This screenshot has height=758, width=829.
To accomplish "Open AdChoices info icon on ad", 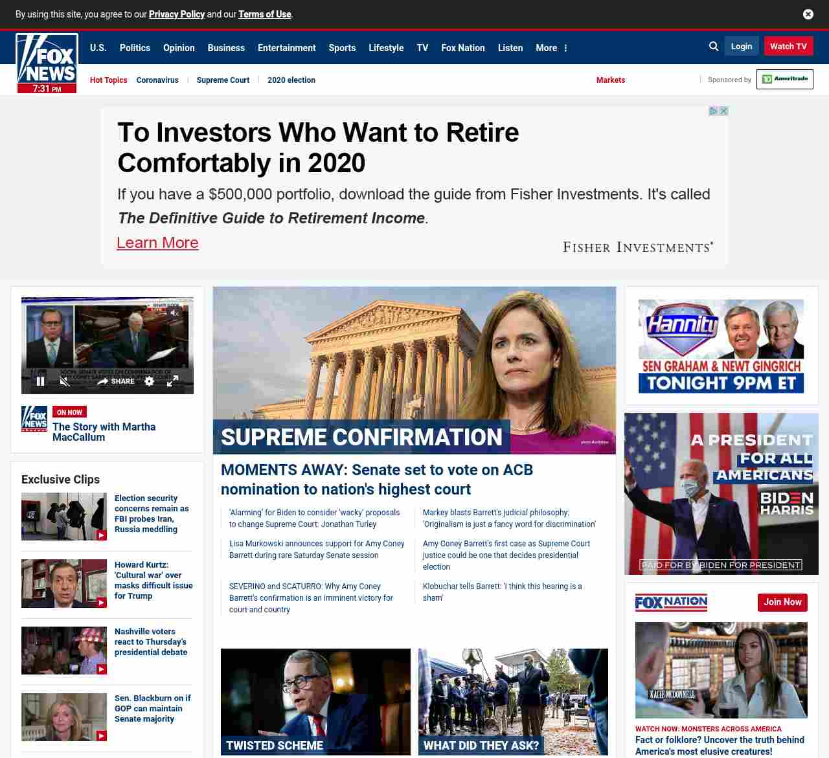I will pyautogui.click(x=714, y=111).
